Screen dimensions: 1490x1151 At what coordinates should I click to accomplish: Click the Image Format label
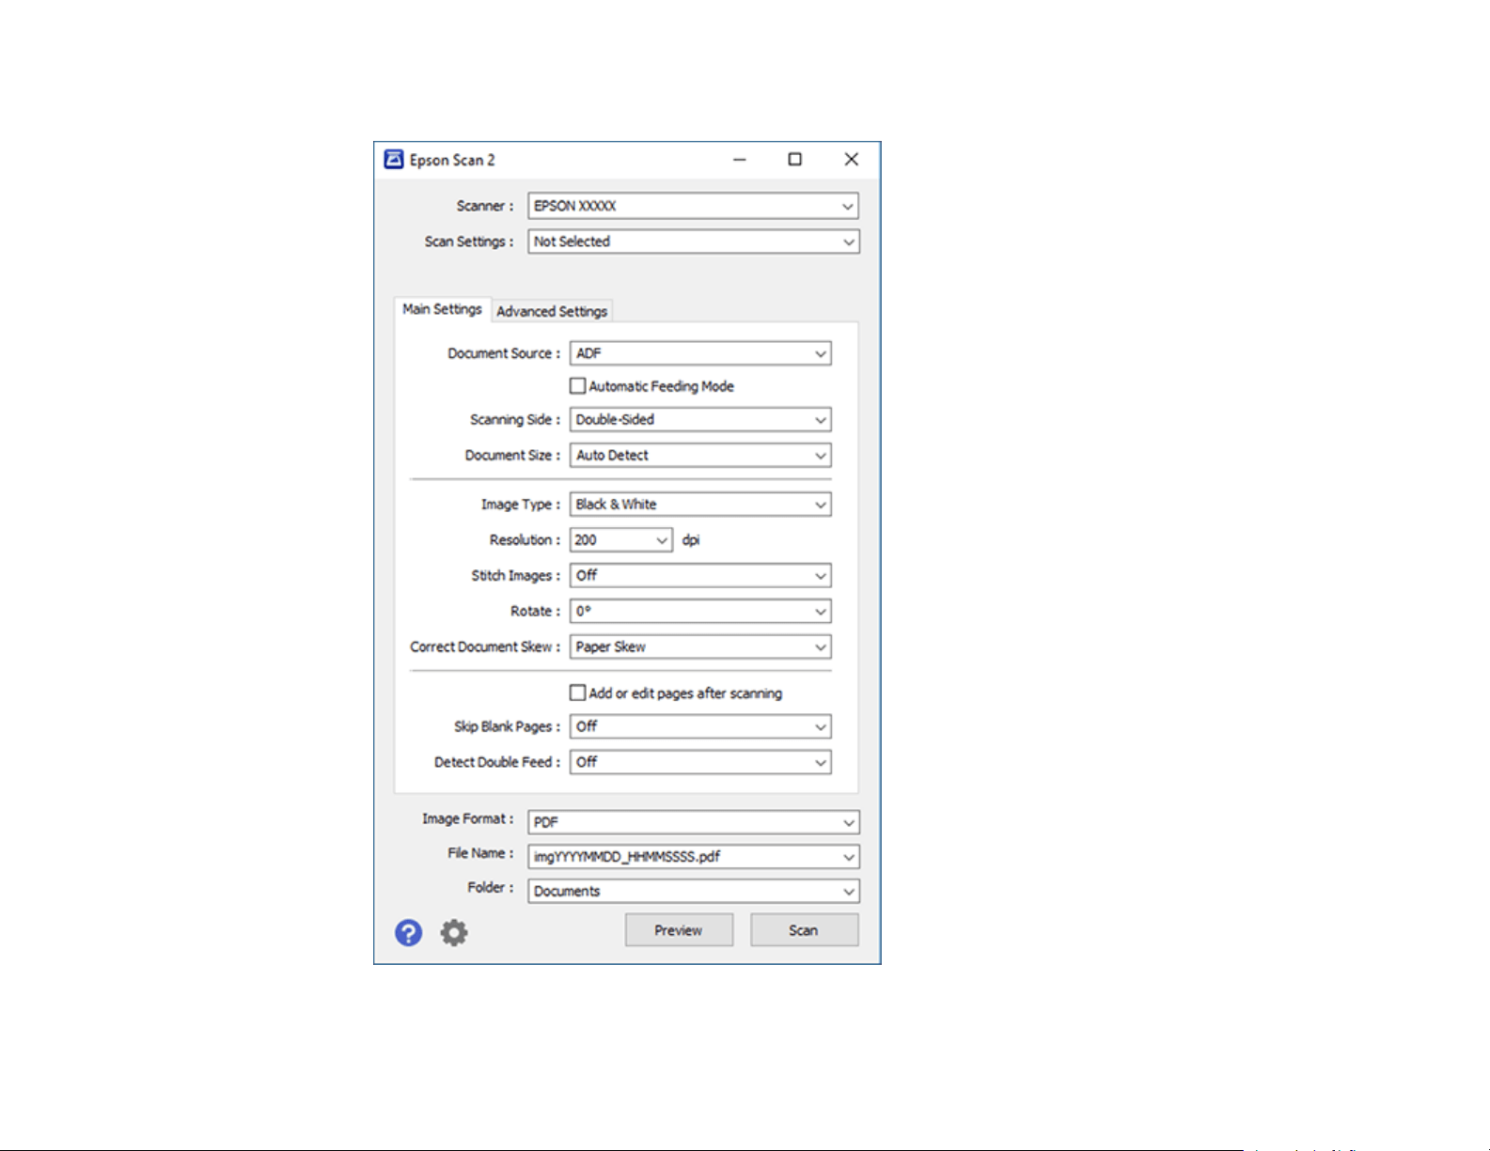point(468,819)
